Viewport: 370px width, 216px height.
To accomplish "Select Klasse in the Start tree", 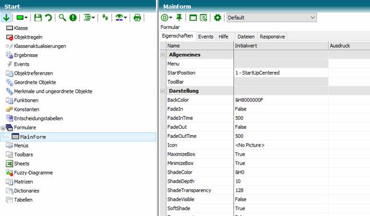I will tap(21, 28).
